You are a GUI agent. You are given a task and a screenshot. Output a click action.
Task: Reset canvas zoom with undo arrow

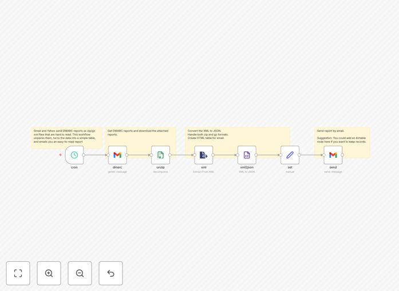pyautogui.click(x=110, y=273)
